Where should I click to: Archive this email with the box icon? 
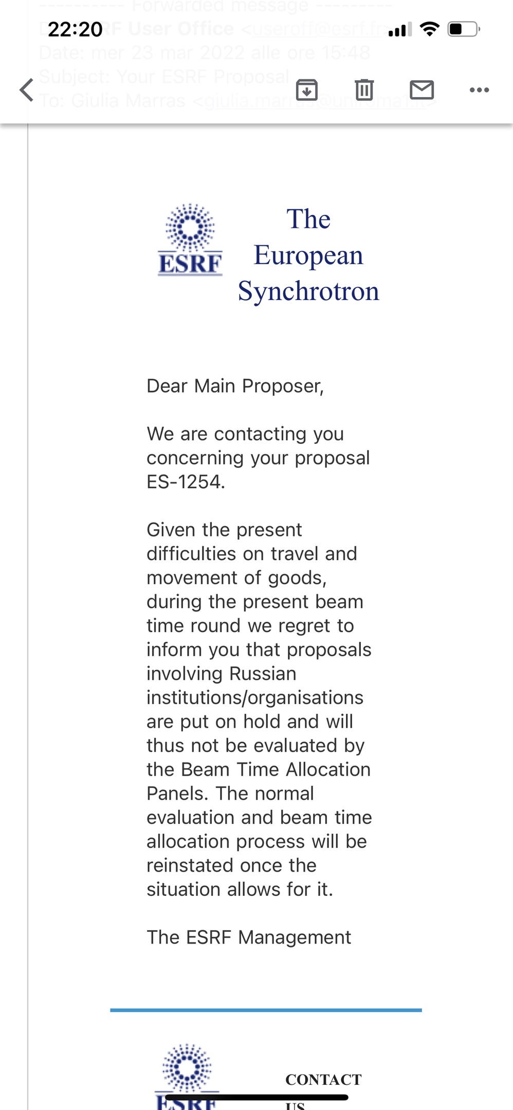[307, 90]
